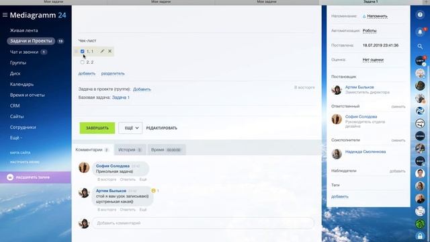Screen dimensions: 430x242
Task: Open Время и отчеты section
Action: coord(27,95)
